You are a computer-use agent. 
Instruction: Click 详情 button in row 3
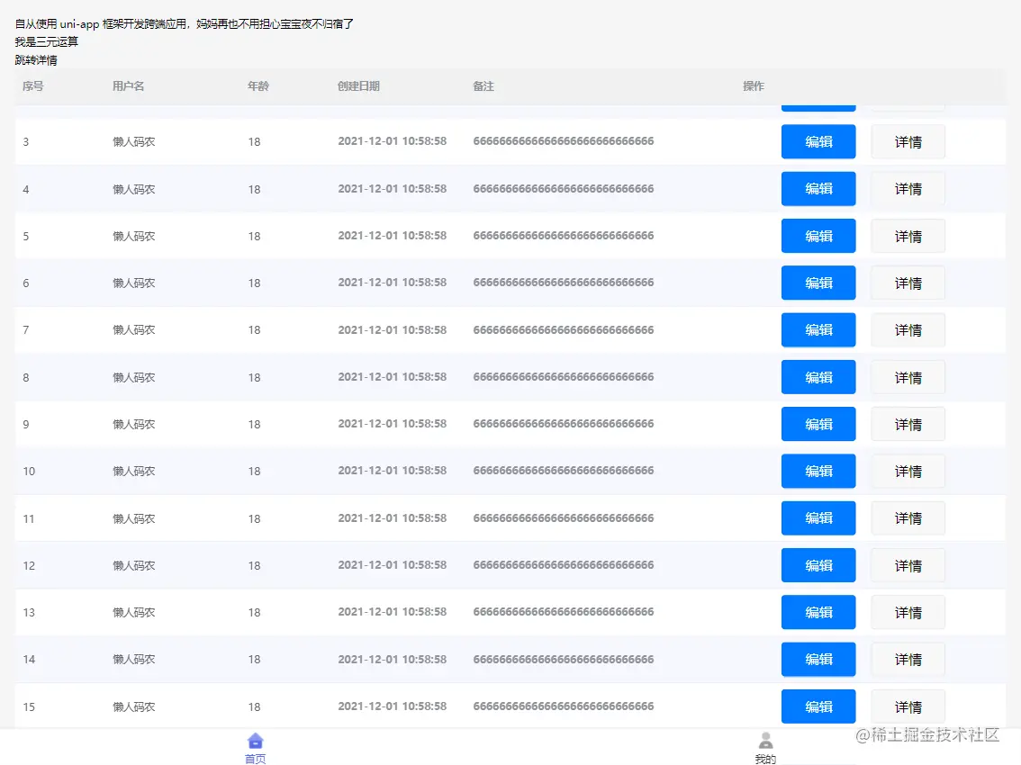point(908,141)
